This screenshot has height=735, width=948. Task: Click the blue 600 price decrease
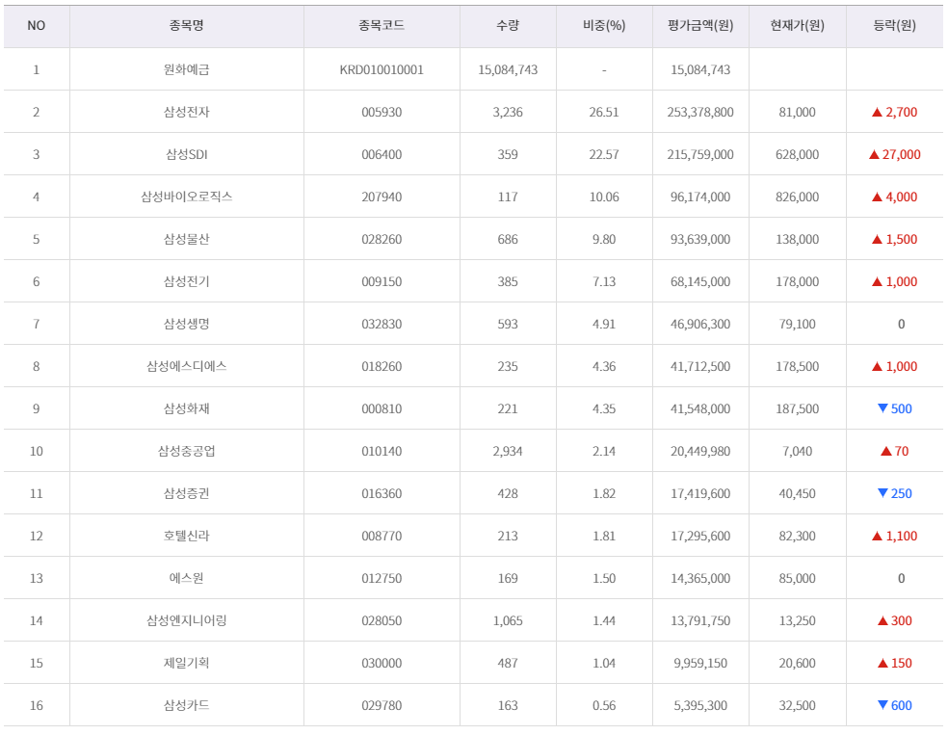point(895,705)
